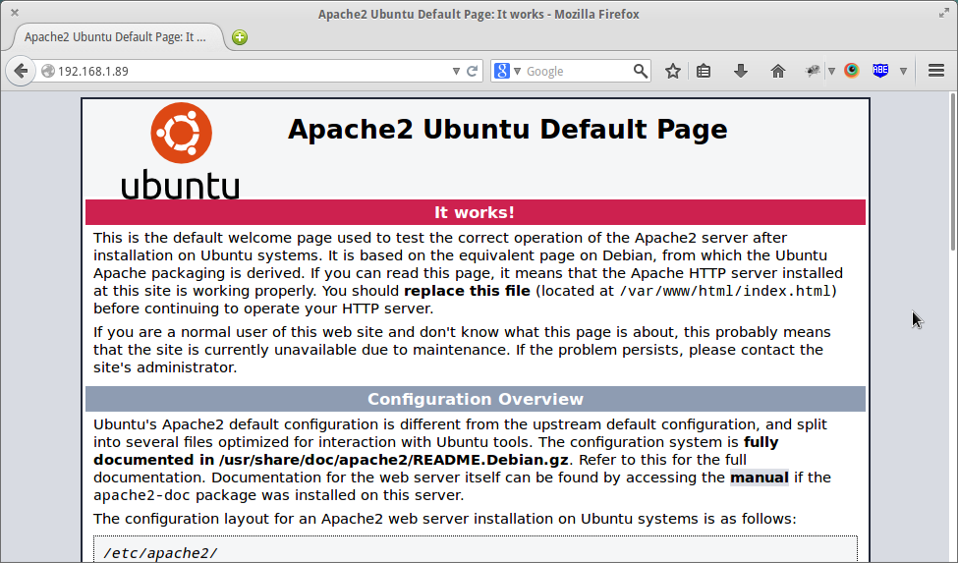The image size is (958, 563).
Task: Open the dropdown arrow beside ABE shield
Action: coord(901,71)
